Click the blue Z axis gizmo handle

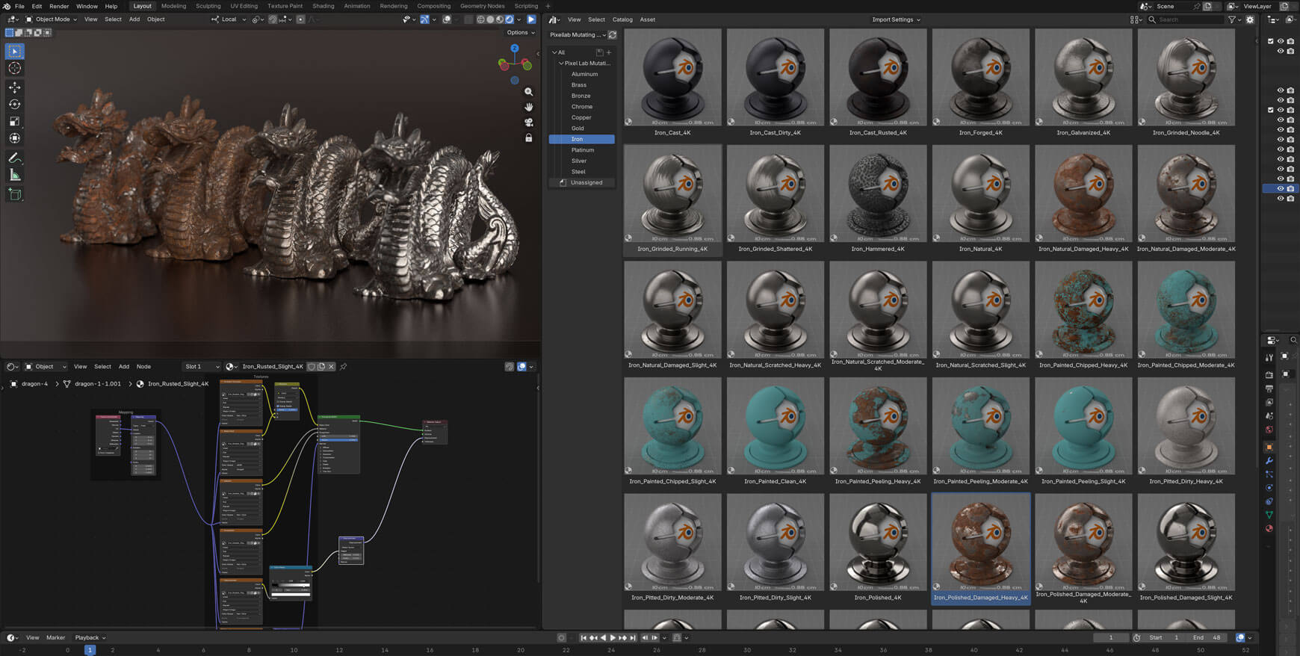point(514,48)
